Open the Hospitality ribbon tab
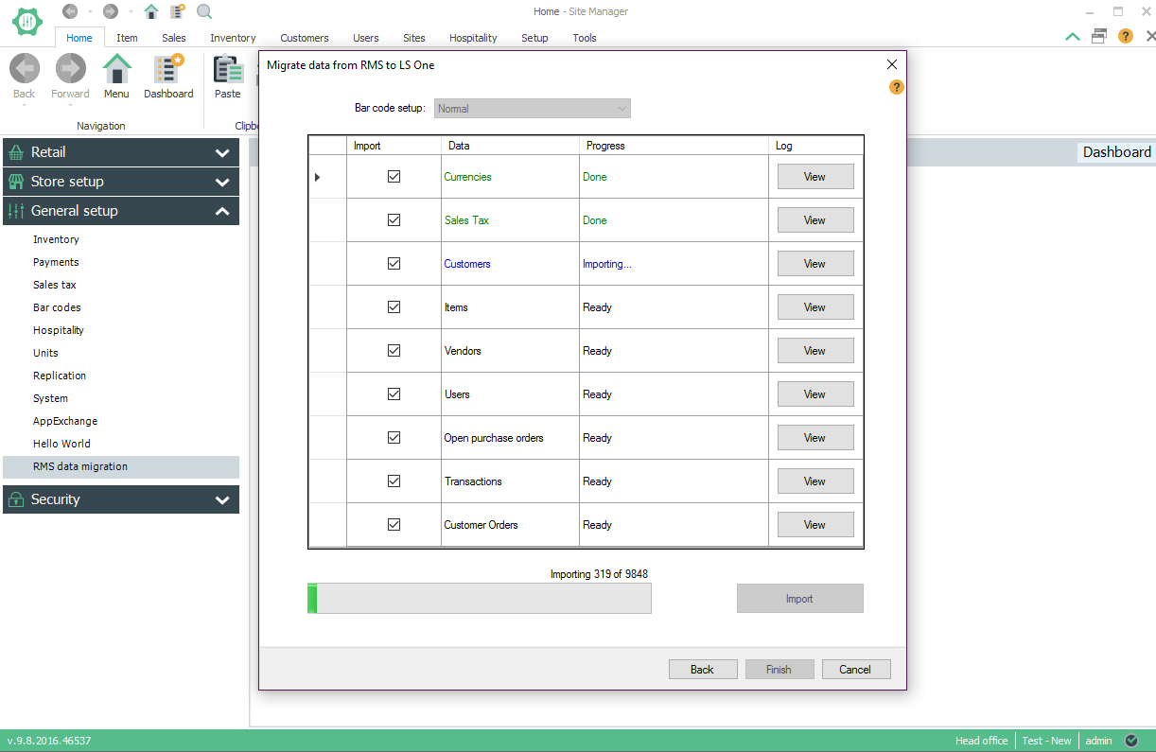The width and height of the screenshot is (1156, 752). (x=473, y=38)
